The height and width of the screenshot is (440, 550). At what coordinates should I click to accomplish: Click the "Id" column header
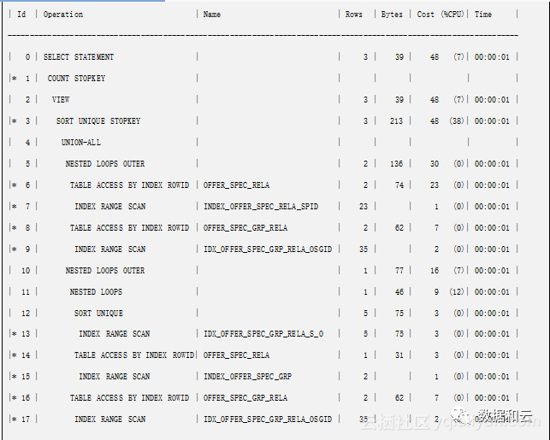tap(21, 15)
